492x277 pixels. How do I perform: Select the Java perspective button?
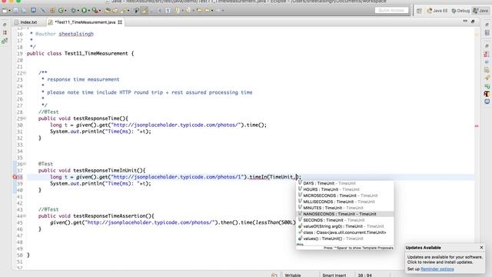[480, 11]
